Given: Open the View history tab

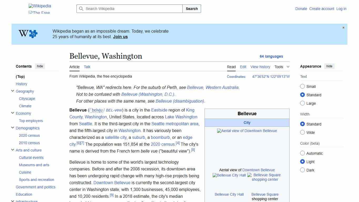Looking at the screenshot, I should (x=260, y=67).
